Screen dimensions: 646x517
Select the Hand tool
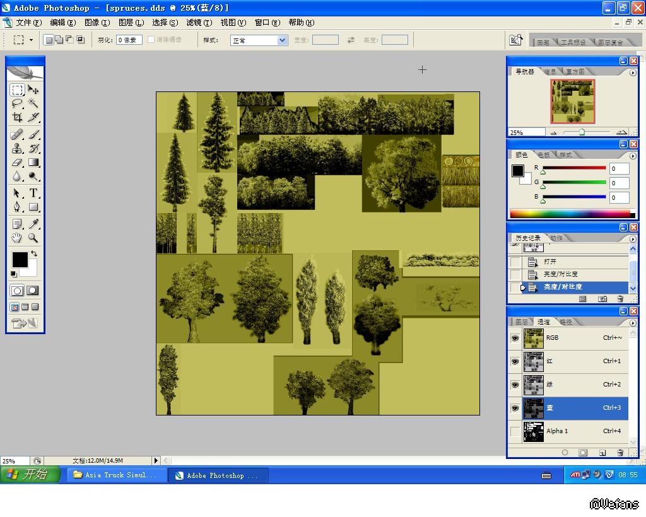click(x=17, y=238)
